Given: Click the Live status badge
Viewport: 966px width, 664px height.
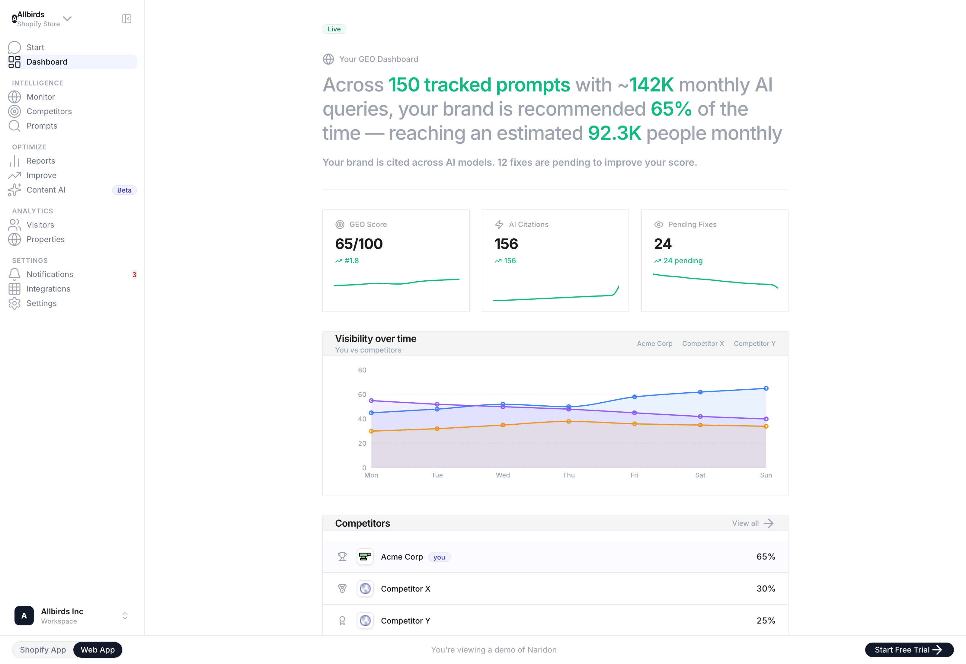Looking at the screenshot, I should click(x=334, y=29).
